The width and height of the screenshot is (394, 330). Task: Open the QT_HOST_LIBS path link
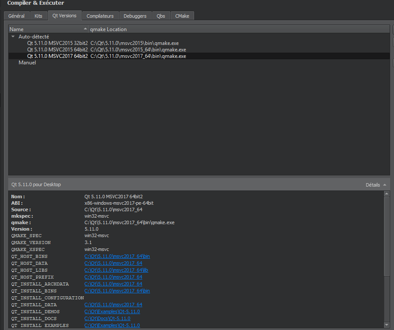tap(116, 270)
